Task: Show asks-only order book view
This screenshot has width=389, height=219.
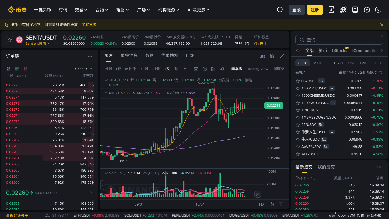Action: click(26, 69)
